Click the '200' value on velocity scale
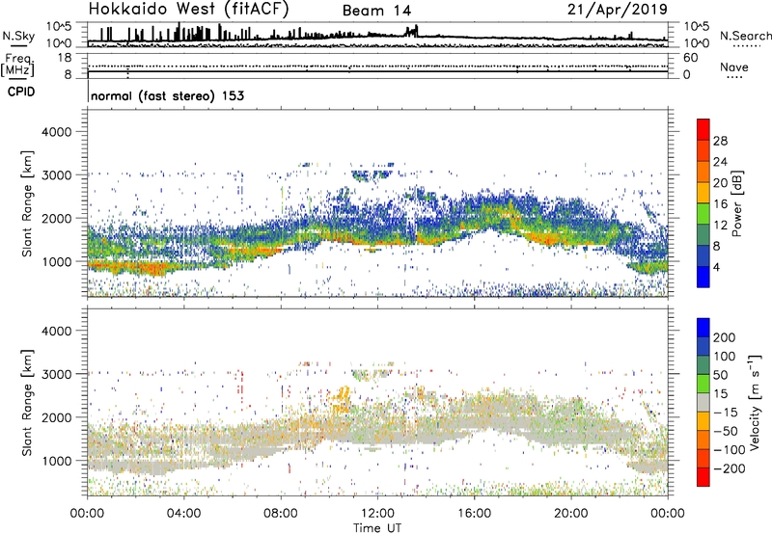 [725, 337]
